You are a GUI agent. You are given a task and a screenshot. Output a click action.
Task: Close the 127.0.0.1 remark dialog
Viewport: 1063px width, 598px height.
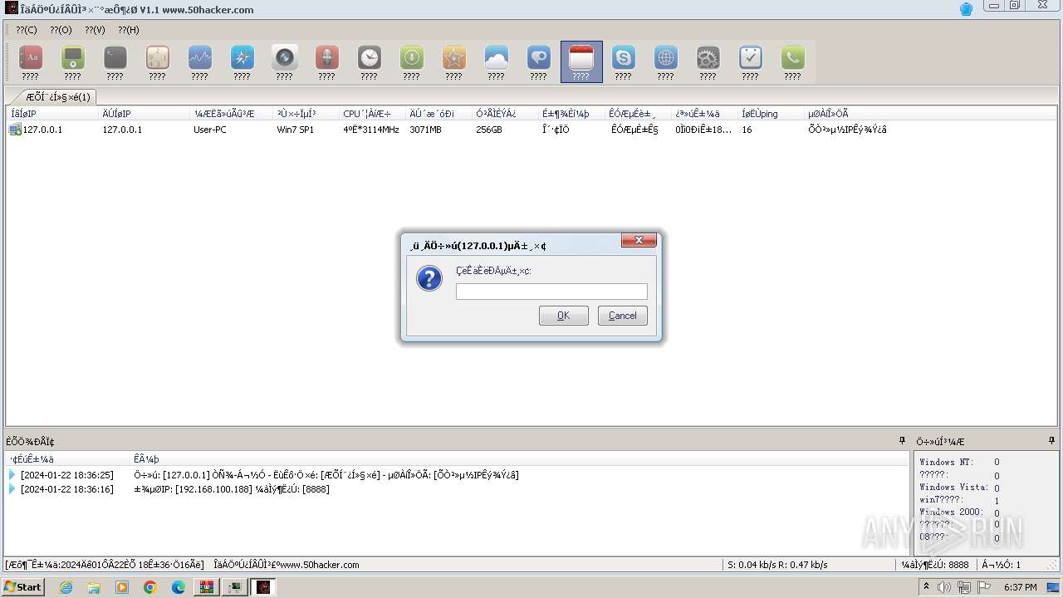(639, 240)
